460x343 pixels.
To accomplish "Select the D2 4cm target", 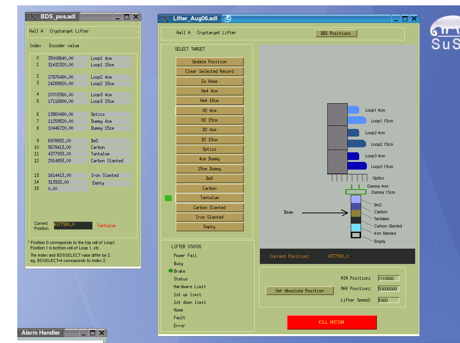I will click(210, 130).
